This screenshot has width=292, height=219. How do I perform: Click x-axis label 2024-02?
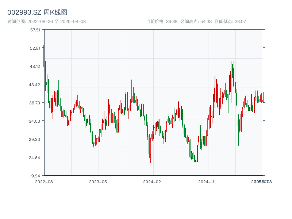pos(152,182)
